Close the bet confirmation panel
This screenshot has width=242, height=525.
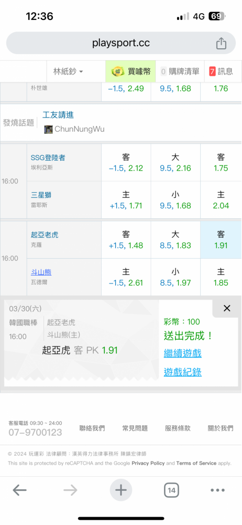coord(227,308)
